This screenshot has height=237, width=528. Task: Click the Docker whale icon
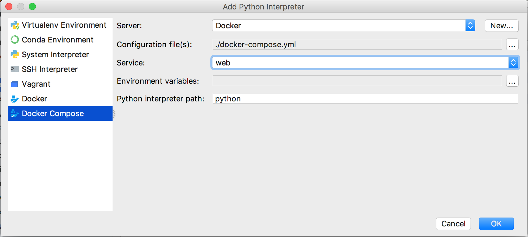pos(15,99)
